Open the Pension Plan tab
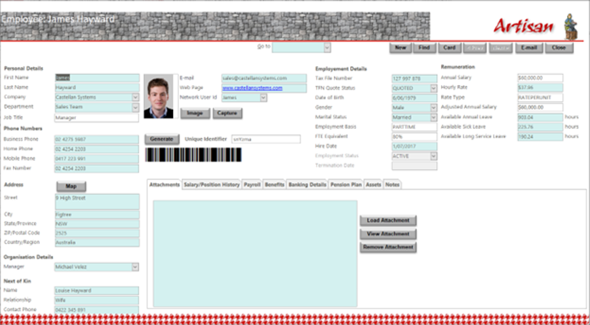This screenshot has height=325, width=590. coord(345,184)
